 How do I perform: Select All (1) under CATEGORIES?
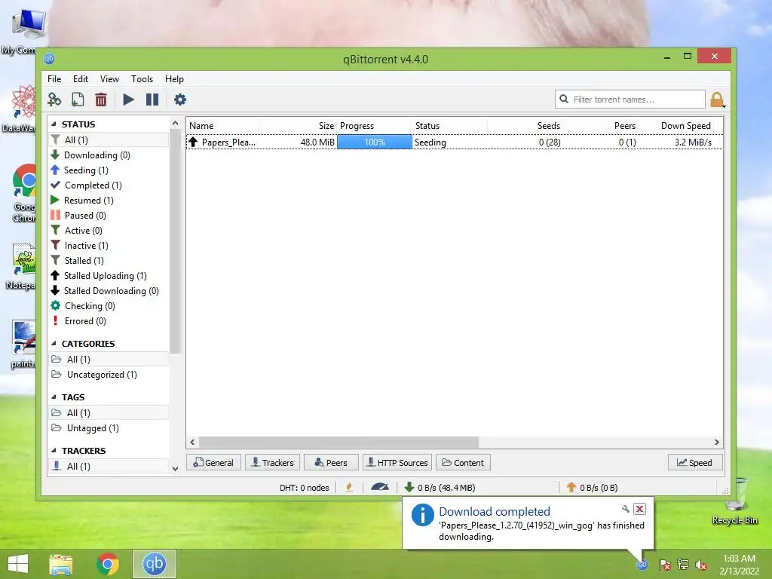109,360
